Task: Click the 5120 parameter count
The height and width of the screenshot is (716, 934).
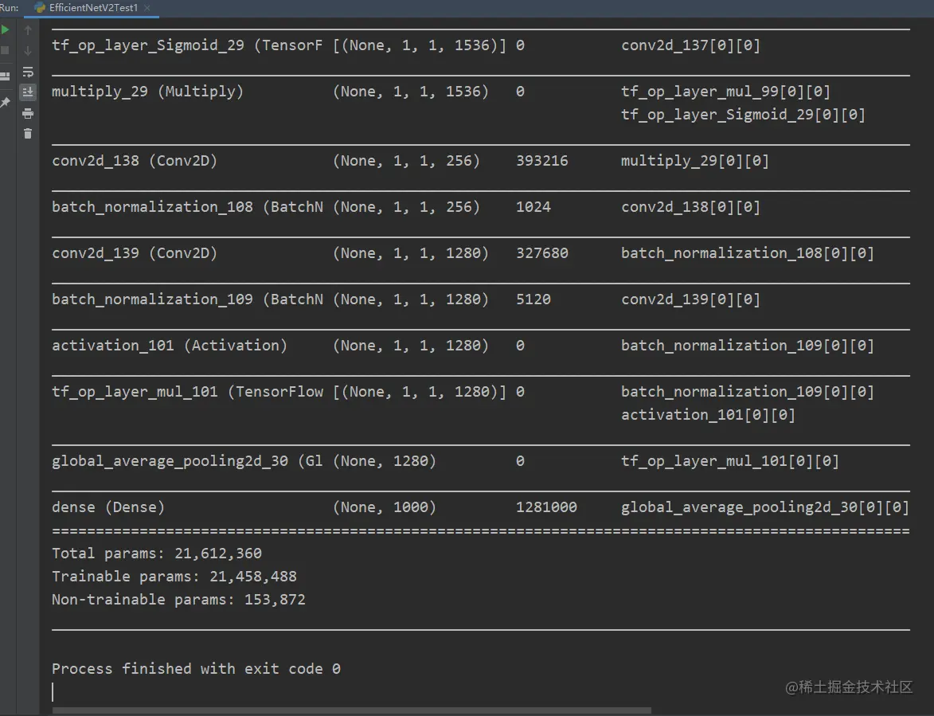Action: pos(533,299)
